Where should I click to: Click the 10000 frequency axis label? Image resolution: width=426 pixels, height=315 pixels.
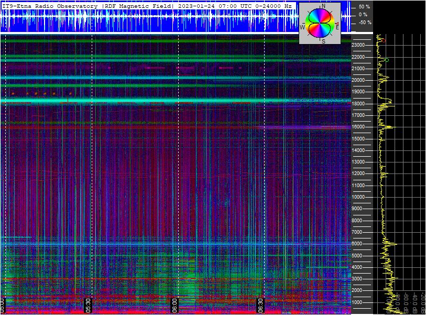point(358,197)
